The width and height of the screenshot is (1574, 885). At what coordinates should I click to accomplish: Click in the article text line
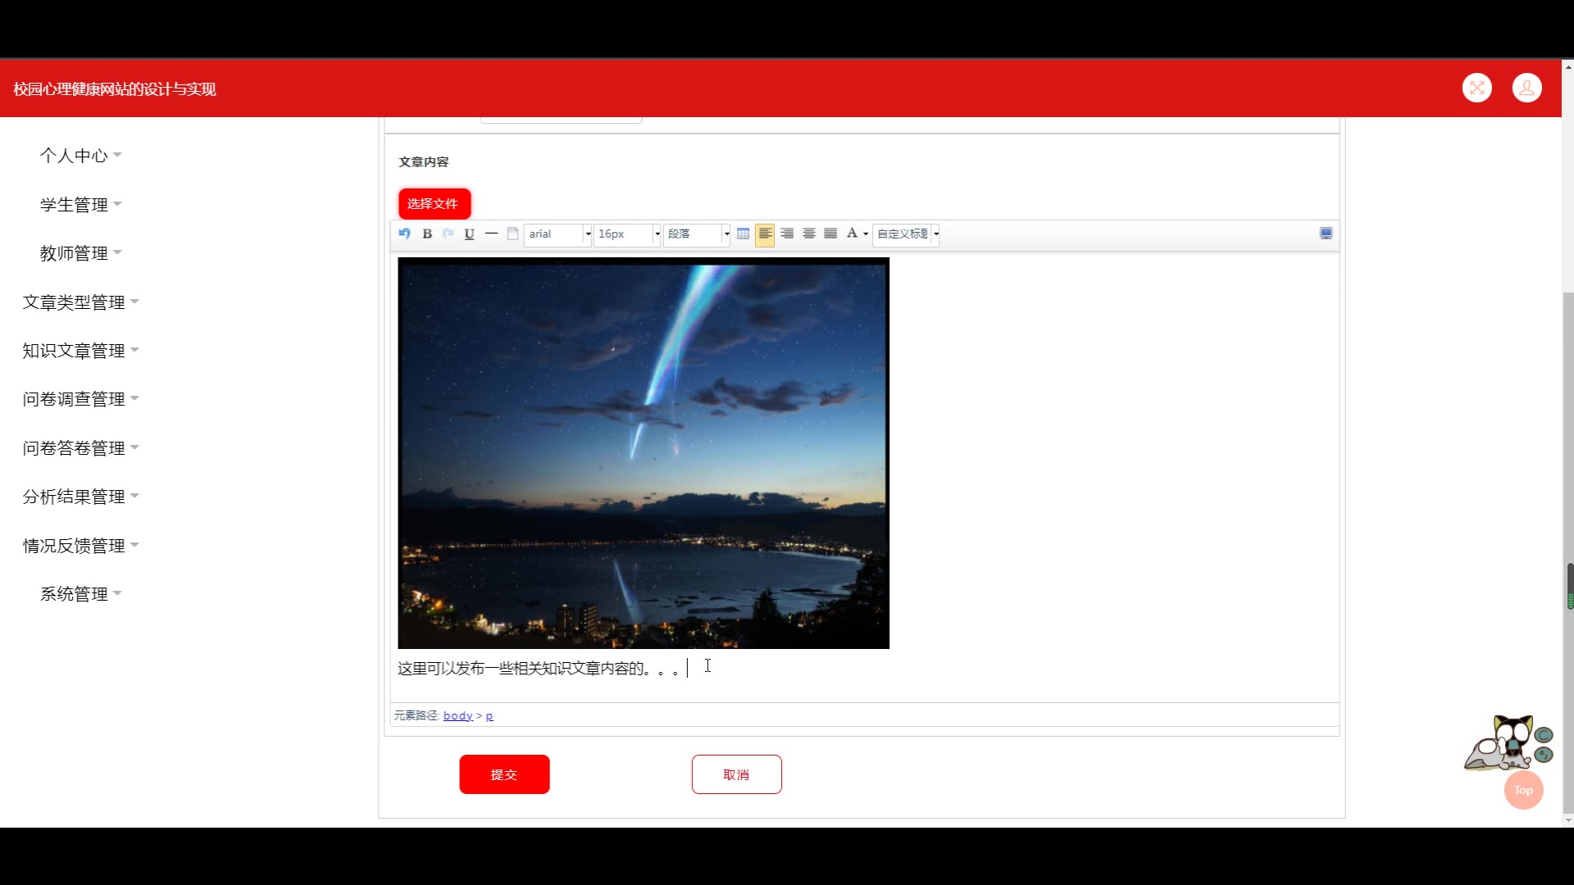point(539,669)
